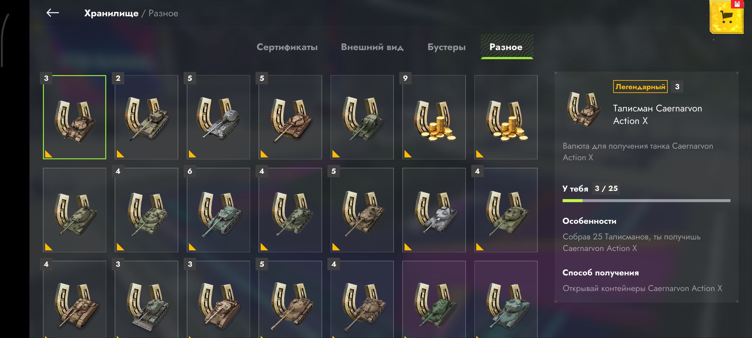752x338 pixels.
Task: Click the Хранилище breadcrumb link
Action: (111, 13)
